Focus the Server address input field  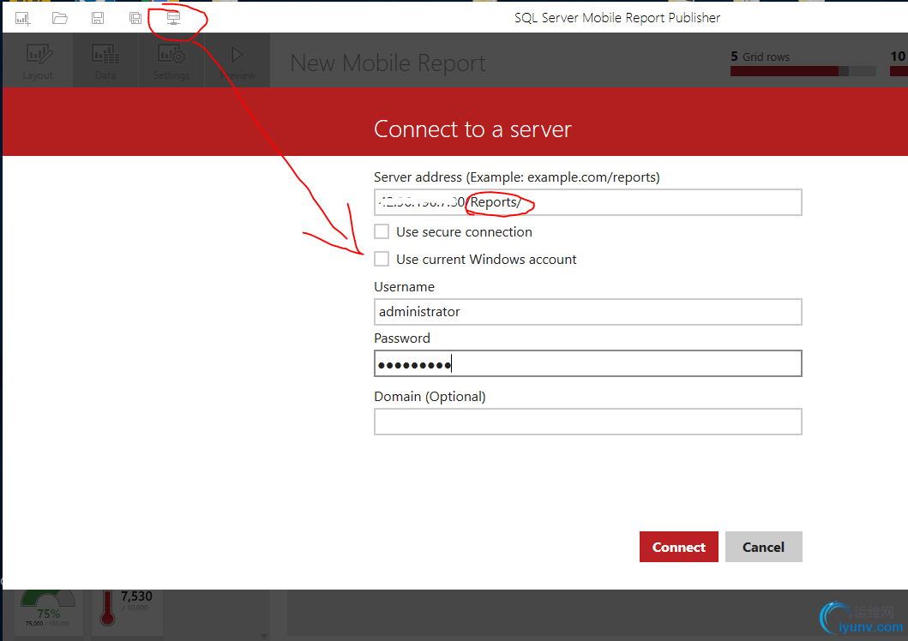pos(588,202)
